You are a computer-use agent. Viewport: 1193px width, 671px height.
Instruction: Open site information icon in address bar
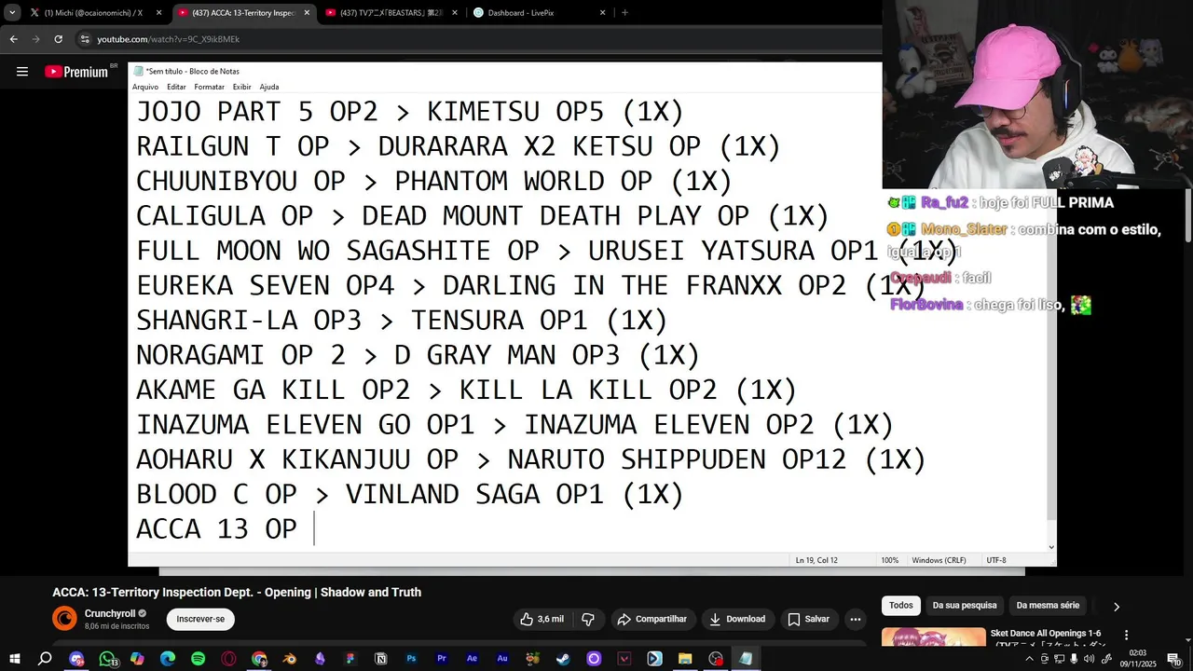85,39
